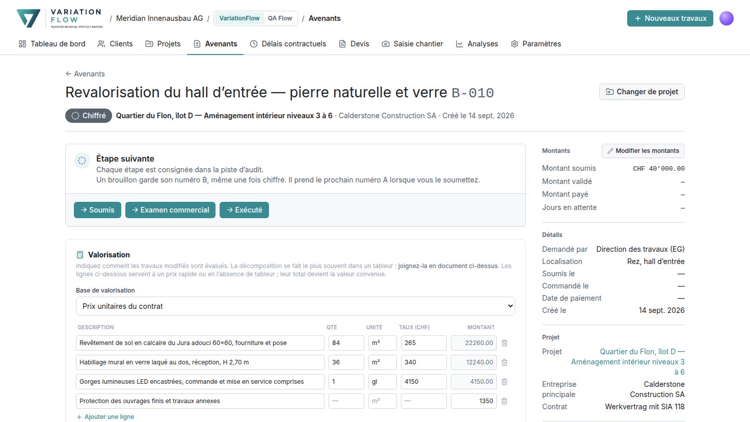Open the Tableau de bord tab

(52, 44)
